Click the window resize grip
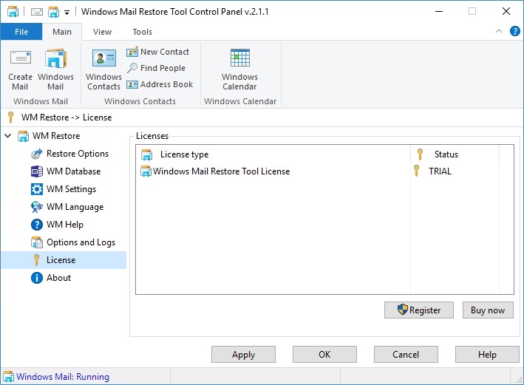The image size is (524, 385). click(x=519, y=380)
